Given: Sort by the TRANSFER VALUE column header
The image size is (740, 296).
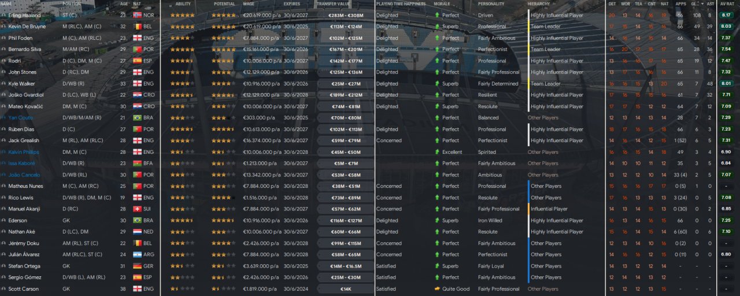Looking at the screenshot, I should click(334, 4).
